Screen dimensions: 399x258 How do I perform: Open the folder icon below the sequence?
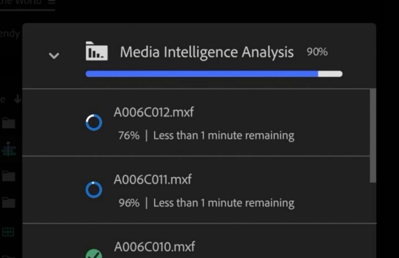9,176
